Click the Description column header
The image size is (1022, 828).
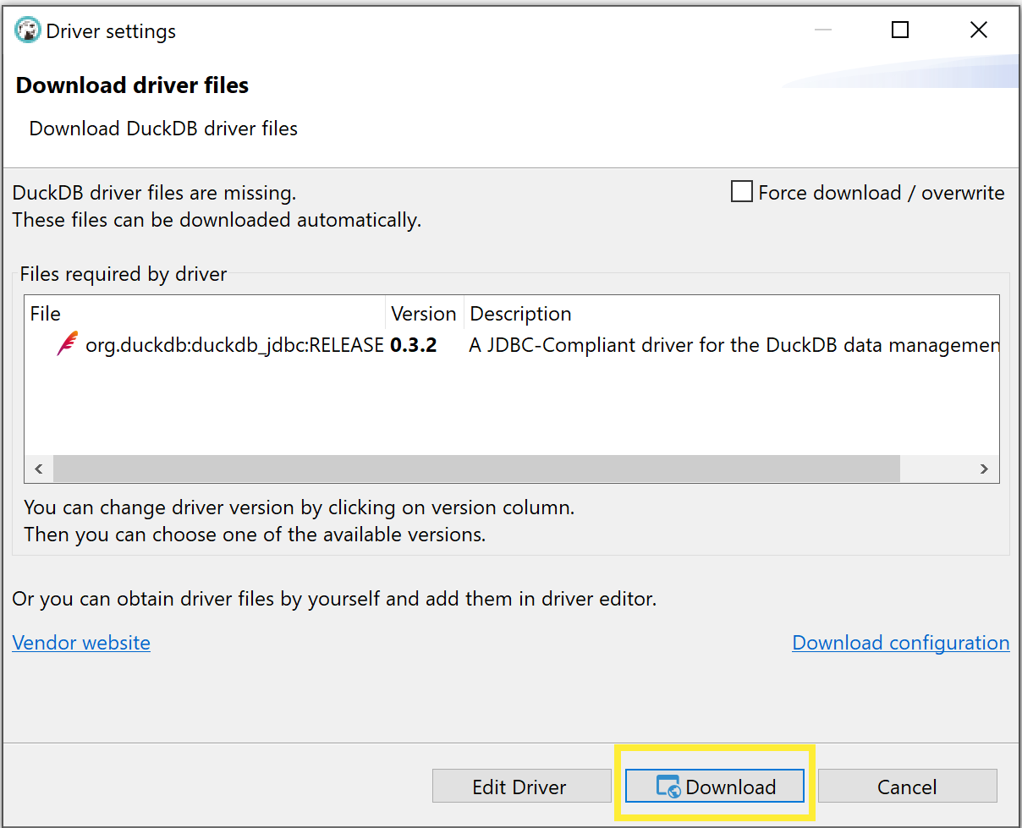(x=520, y=313)
